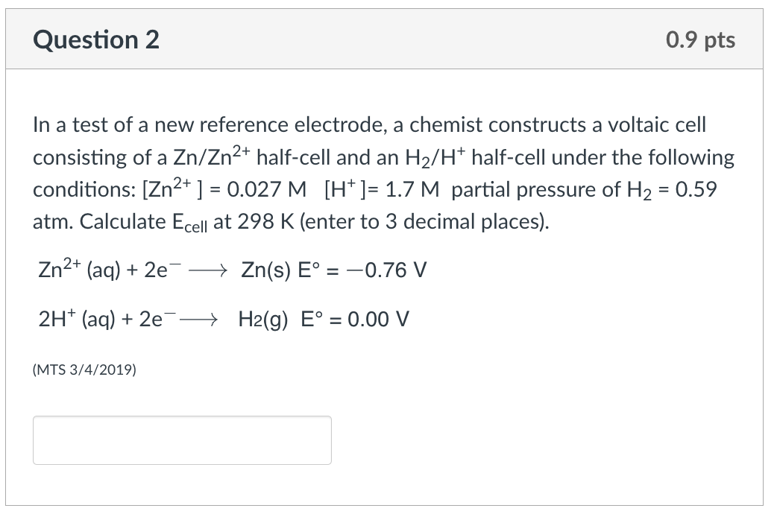The width and height of the screenshot is (777, 517).
Task: Click inside the empty answer field border
Action: pos(181,440)
